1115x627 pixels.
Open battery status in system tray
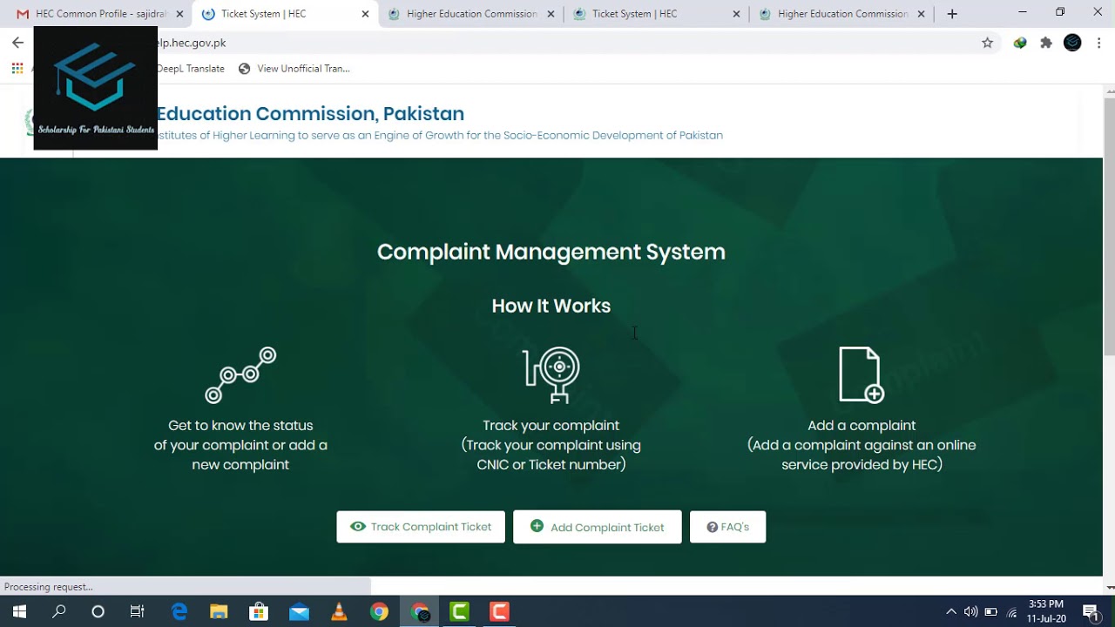pyautogui.click(x=991, y=612)
